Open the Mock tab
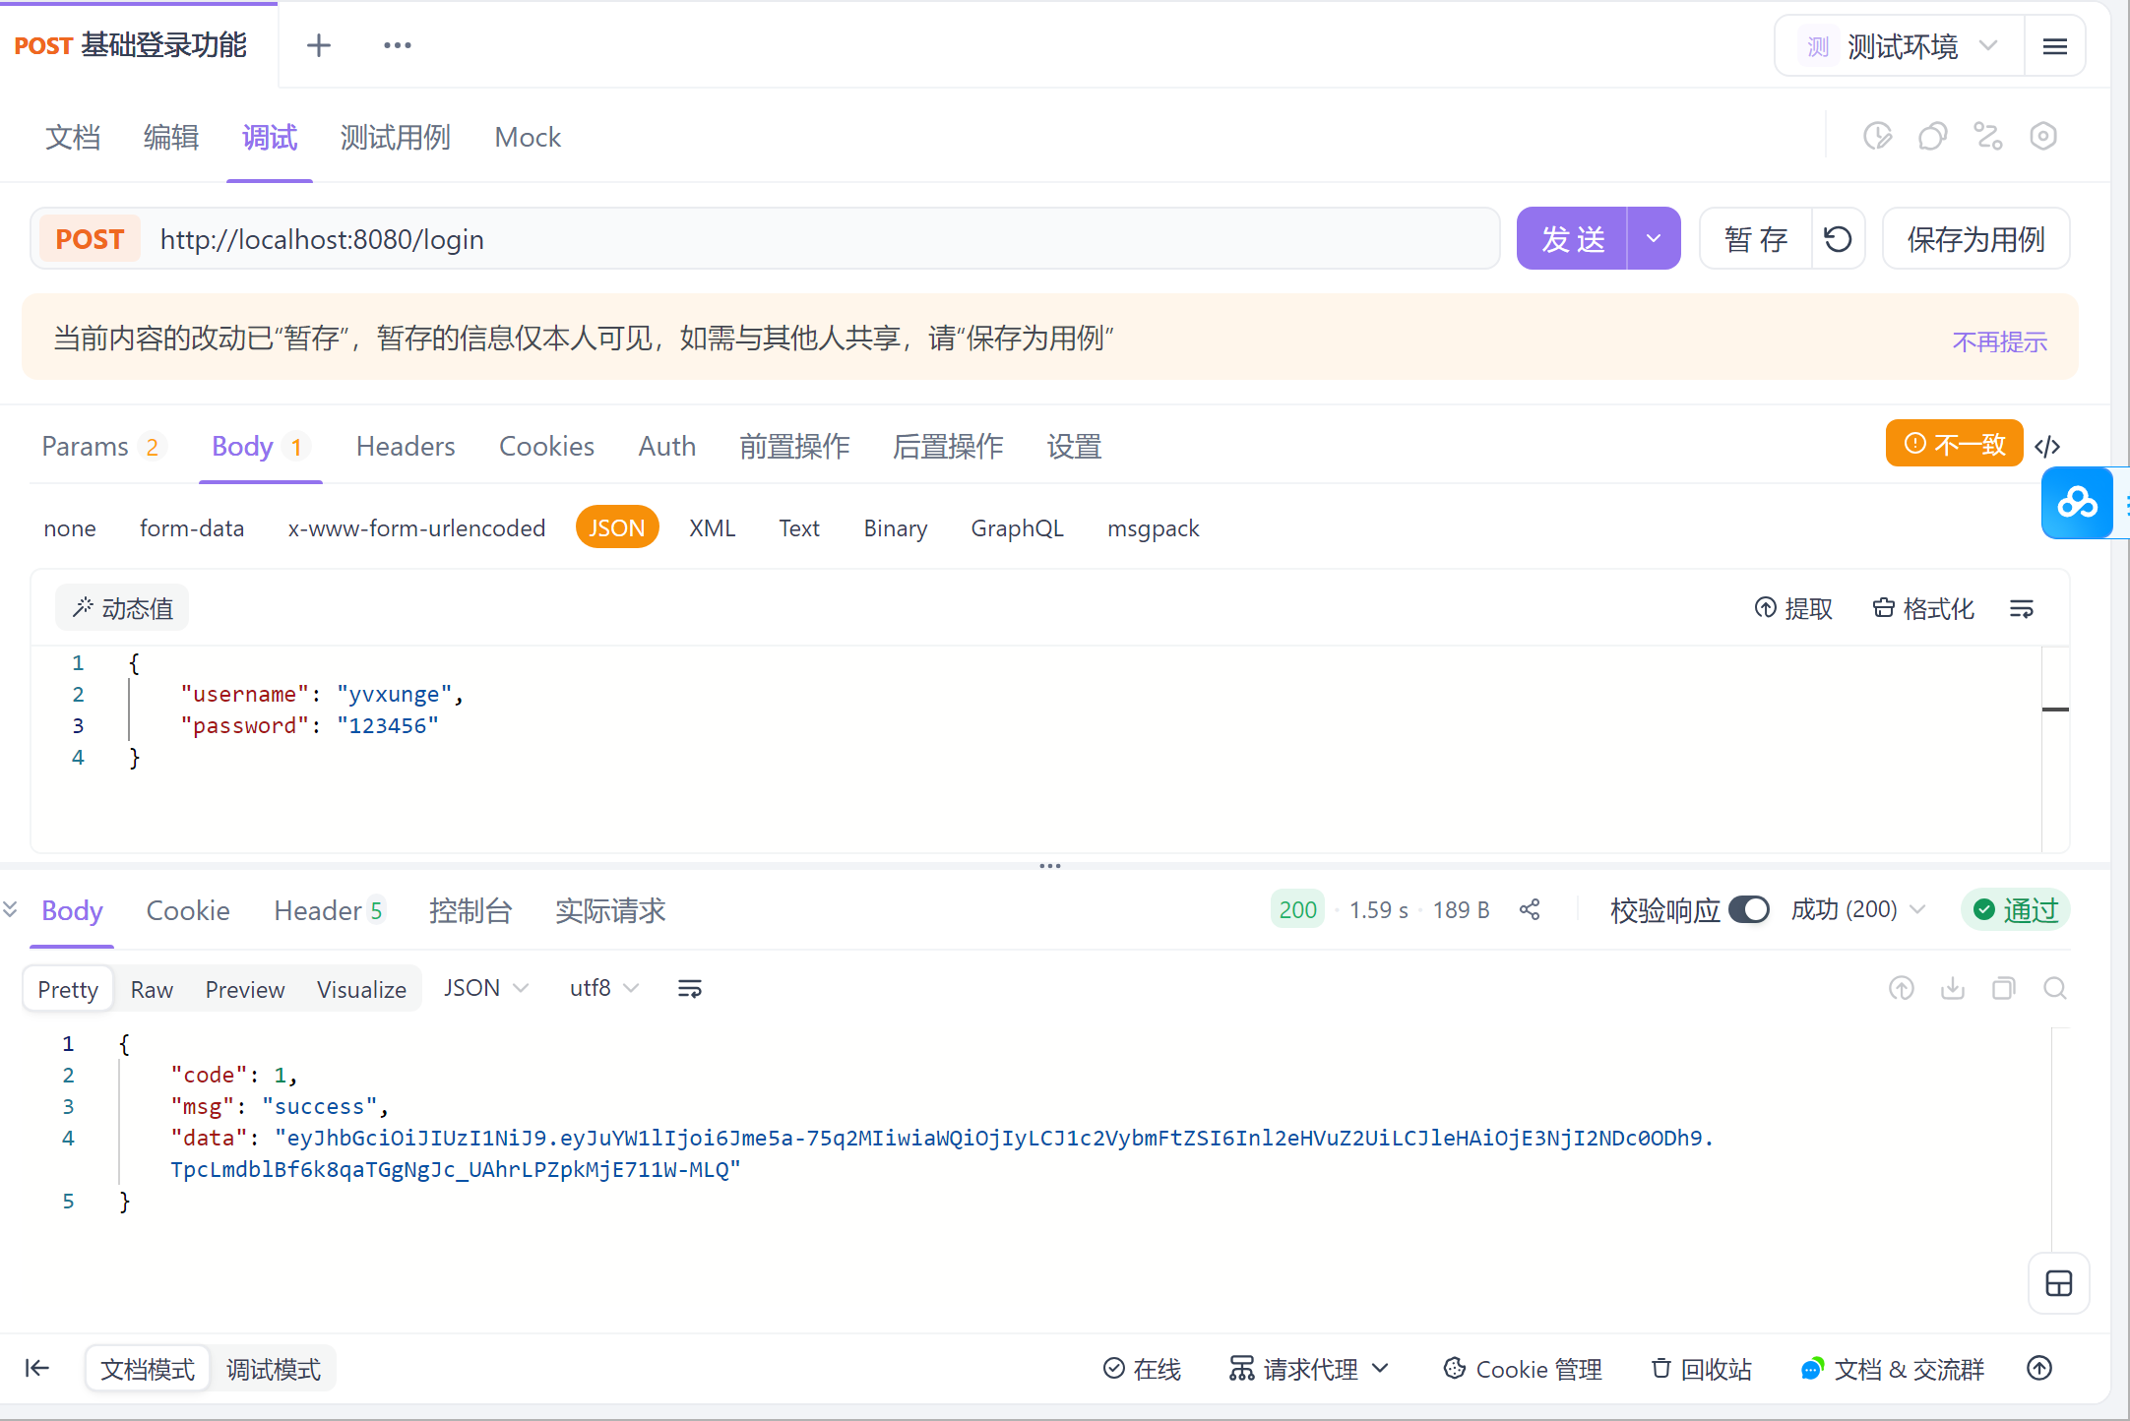This screenshot has width=2130, height=1421. click(528, 137)
